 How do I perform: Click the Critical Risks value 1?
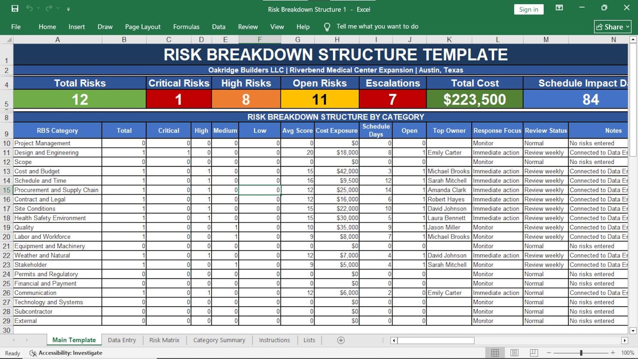(x=179, y=99)
